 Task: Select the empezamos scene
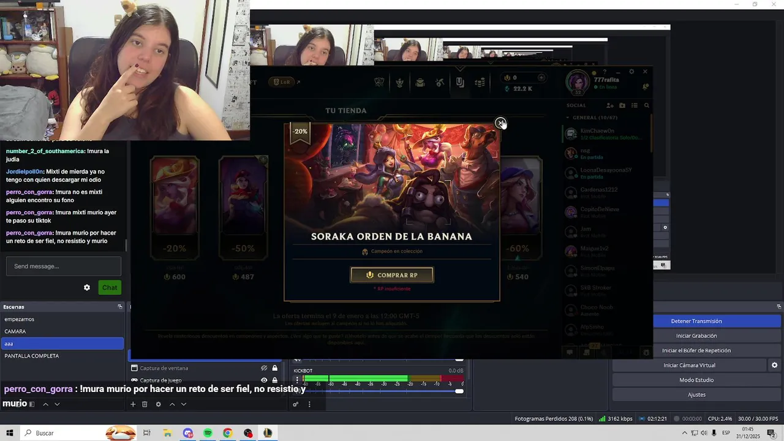point(62,319)
